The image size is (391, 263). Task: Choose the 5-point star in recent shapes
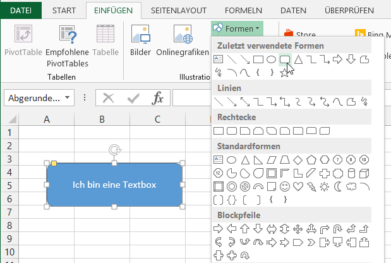coord(284,71)
